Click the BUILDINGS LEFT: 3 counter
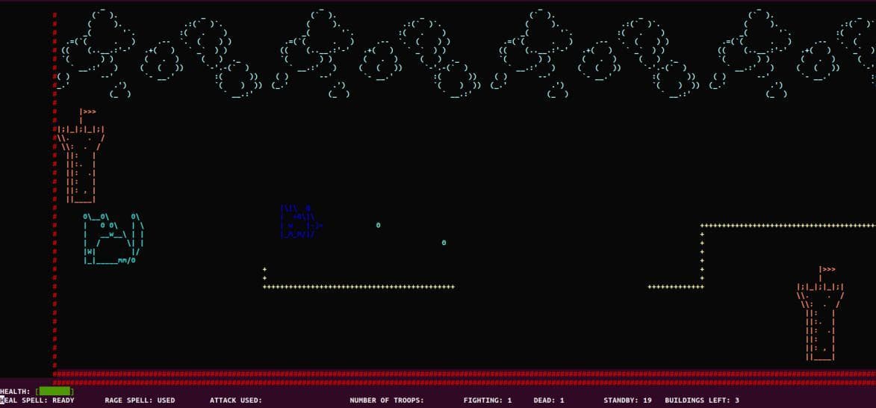Image resolution: width=876 pixels, height=408 pixels. tap(702, 401)
